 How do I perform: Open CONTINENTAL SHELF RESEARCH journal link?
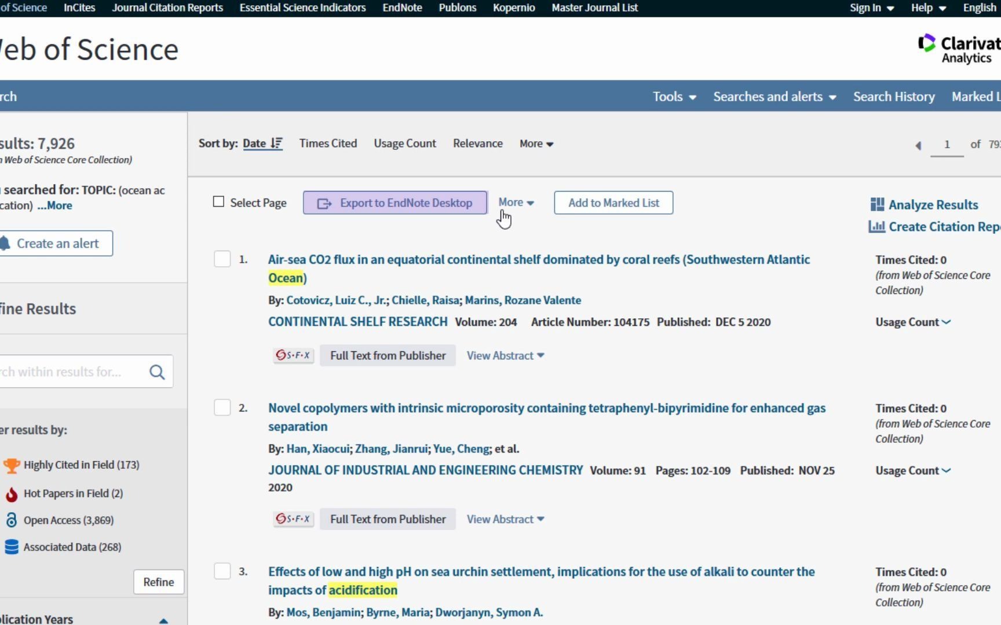pos(357,322)
